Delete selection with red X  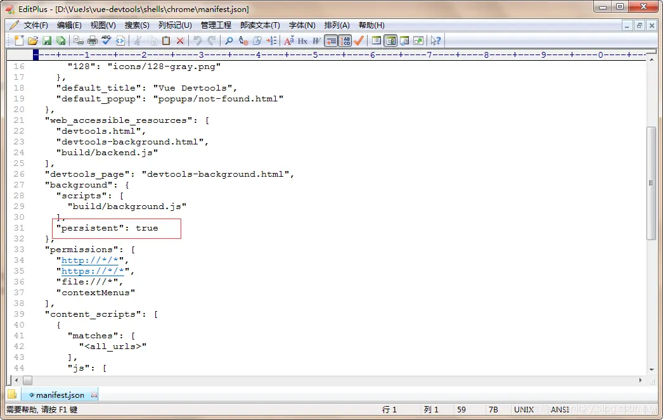click(x=180, y=41)
